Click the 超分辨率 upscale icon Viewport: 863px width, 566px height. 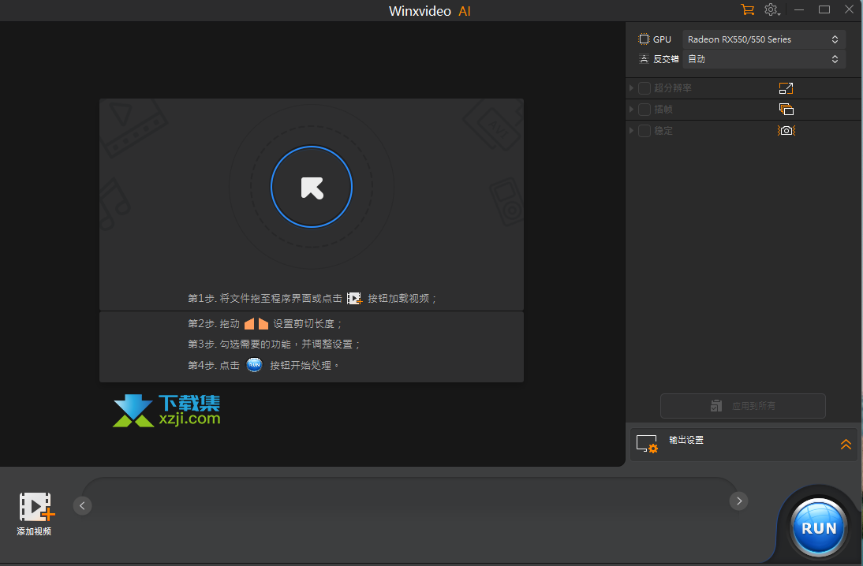click(786, 88)
